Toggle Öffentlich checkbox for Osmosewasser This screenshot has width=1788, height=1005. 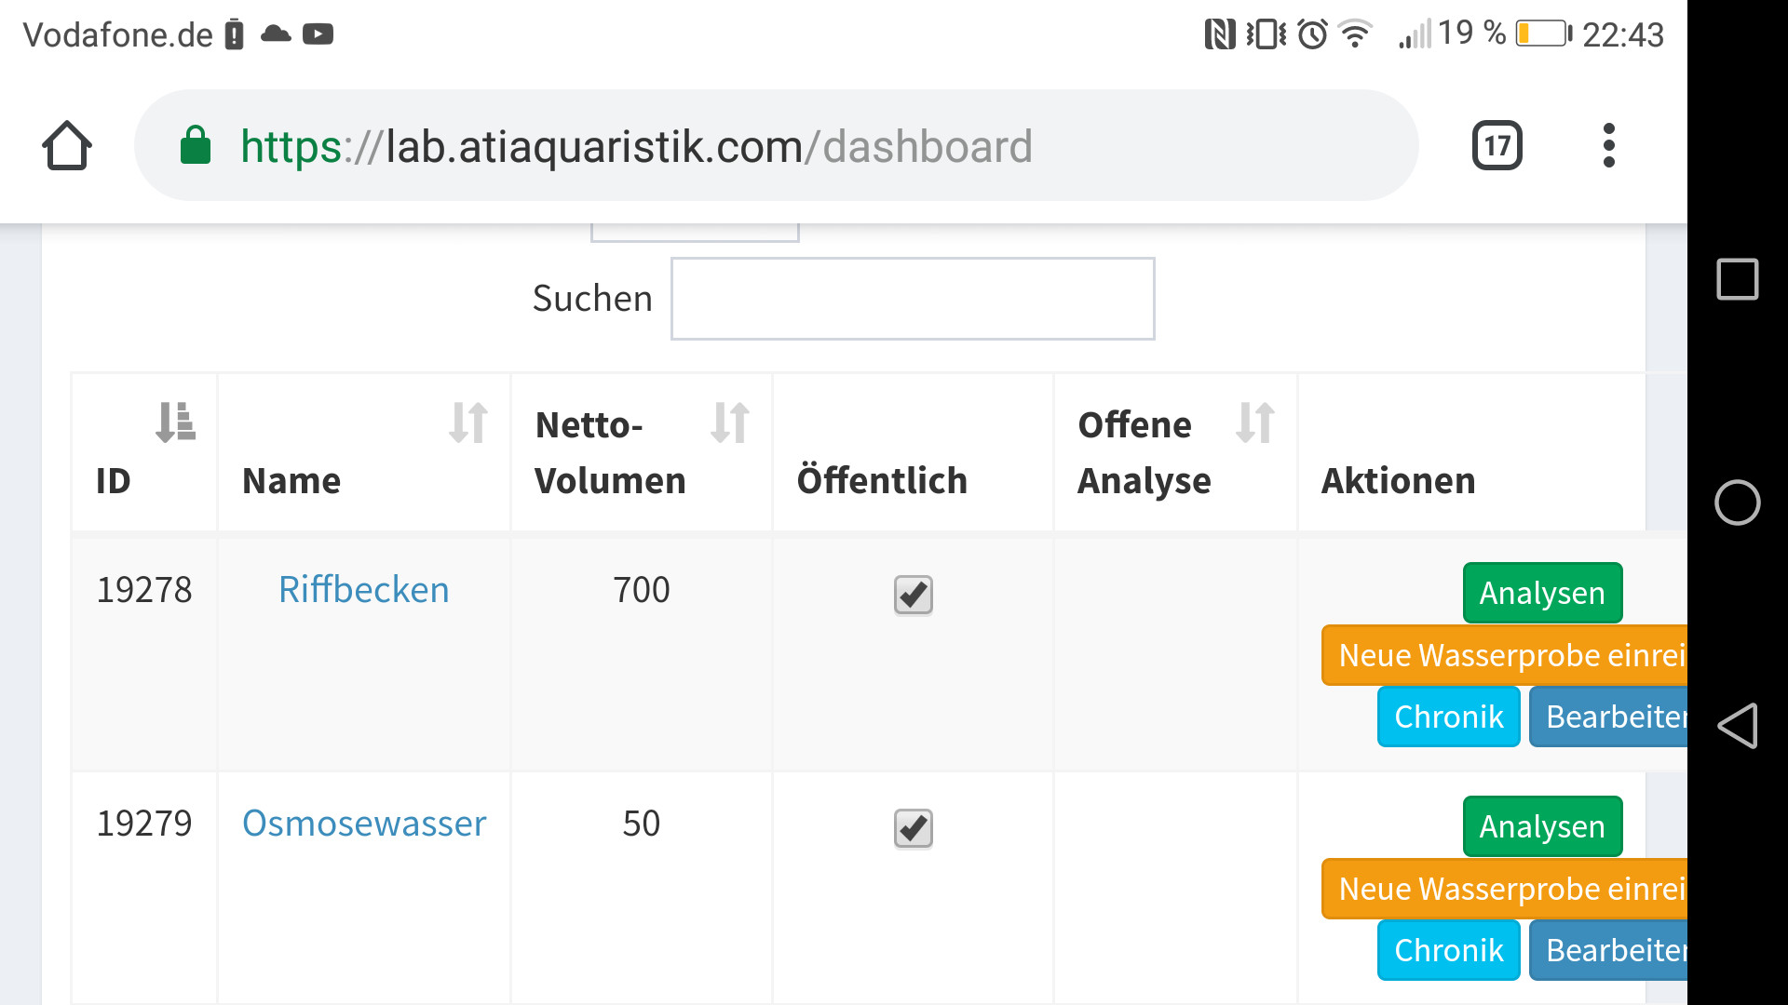[913, 828]
